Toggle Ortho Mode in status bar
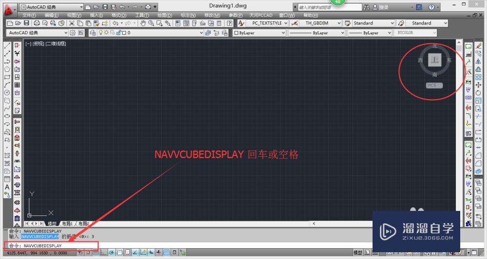Screen dimensions: 487x259 click(103, 253)
